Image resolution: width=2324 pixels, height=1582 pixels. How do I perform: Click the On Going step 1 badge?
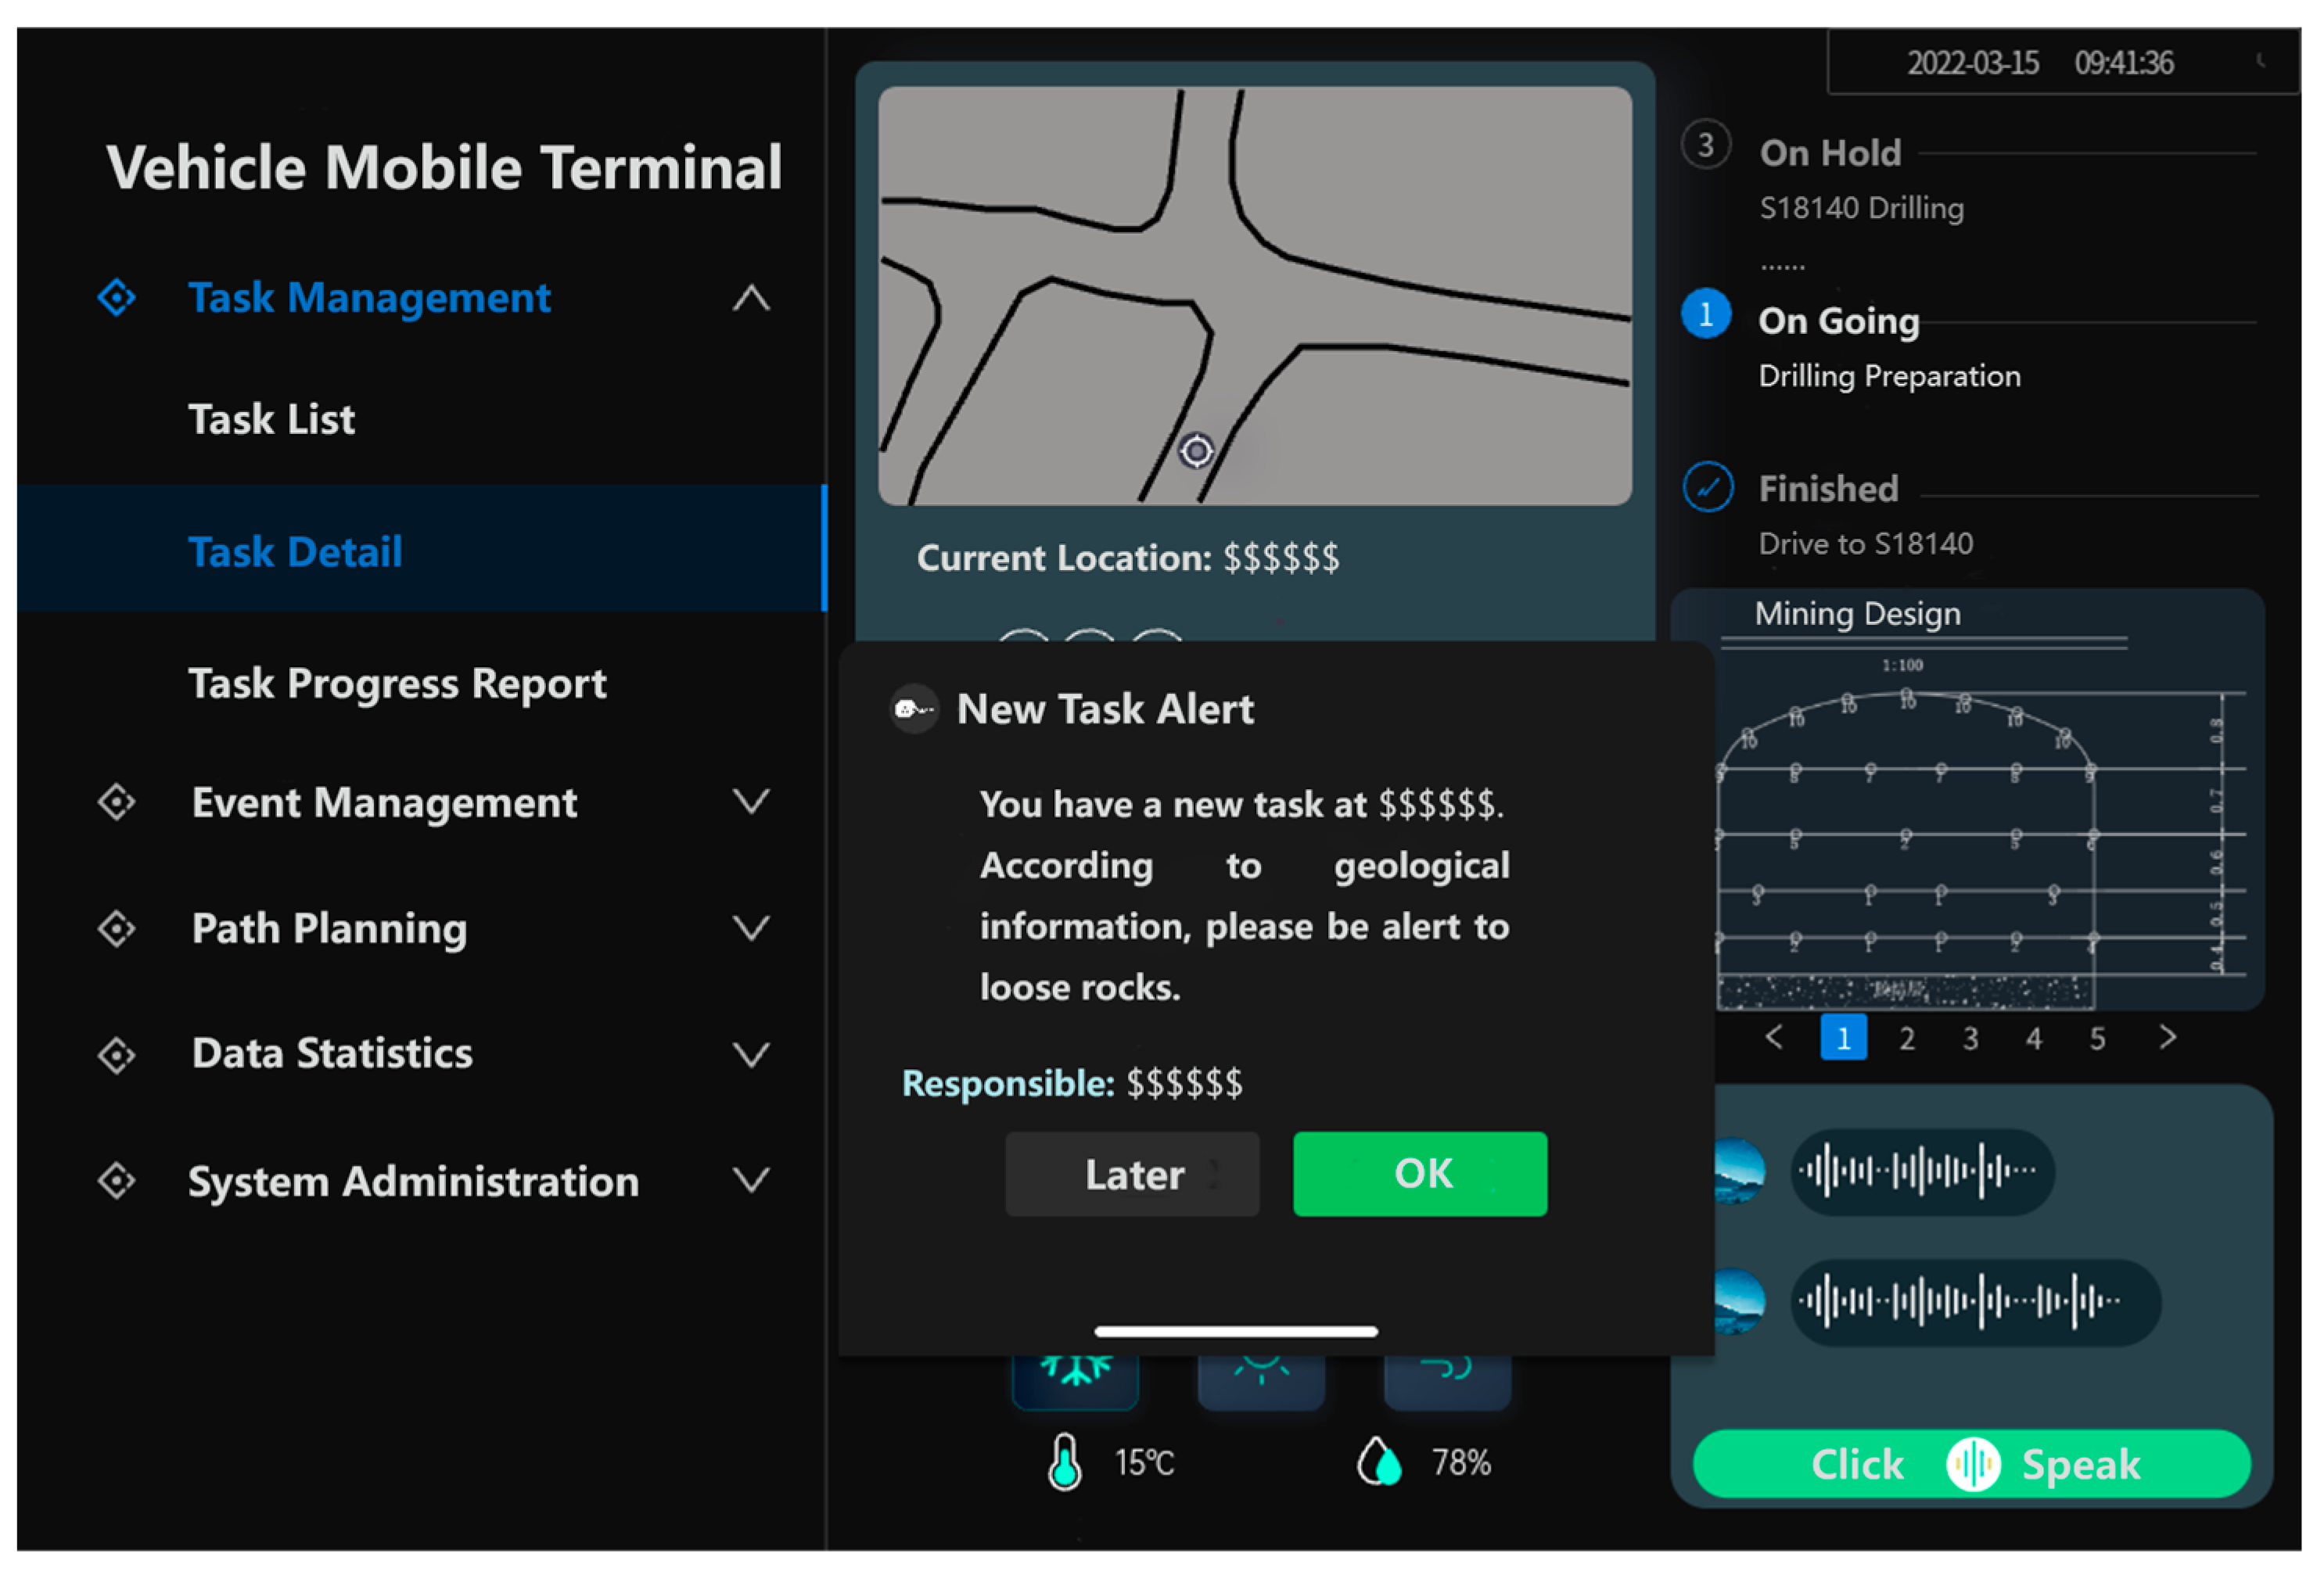[x=1706, y=314]
